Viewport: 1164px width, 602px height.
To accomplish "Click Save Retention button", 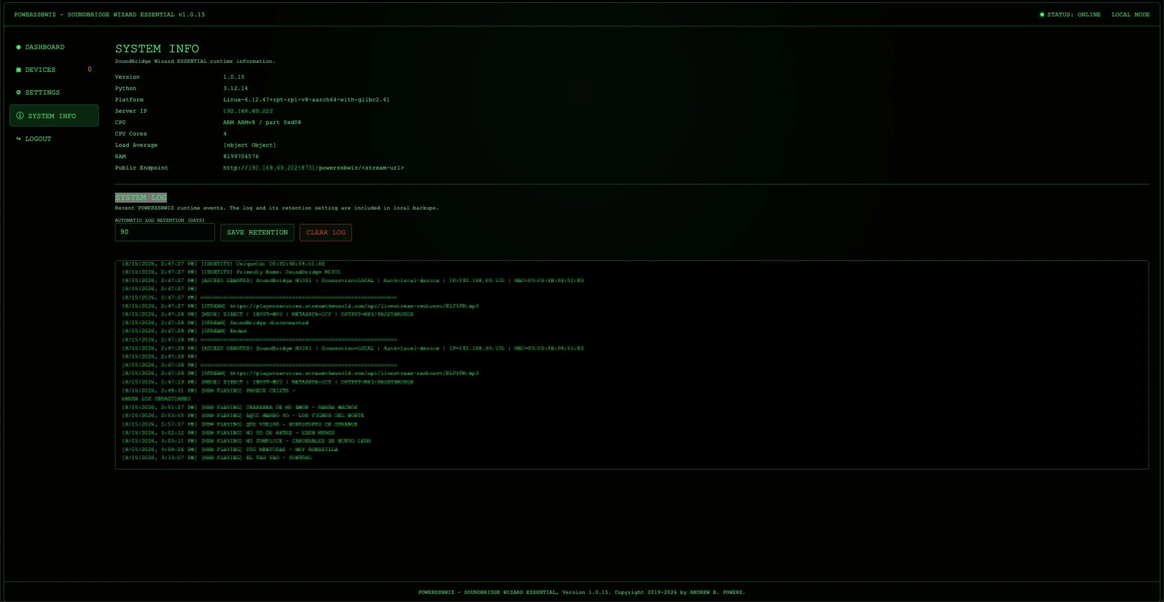I will coord(257,233).
